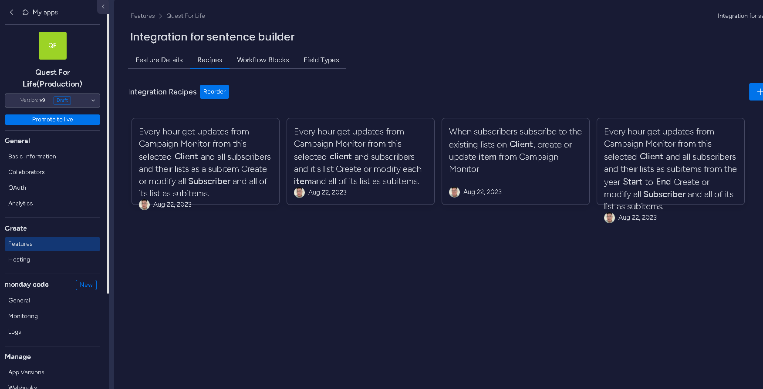Viewport: 763px width, 389px height.
Task: Collapse the sidebar with the chevron button
Action: [103, 7]
